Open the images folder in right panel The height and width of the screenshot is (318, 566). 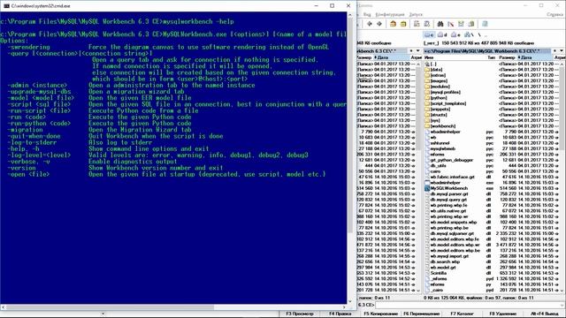pyautogui.click(x=439, y=80)
